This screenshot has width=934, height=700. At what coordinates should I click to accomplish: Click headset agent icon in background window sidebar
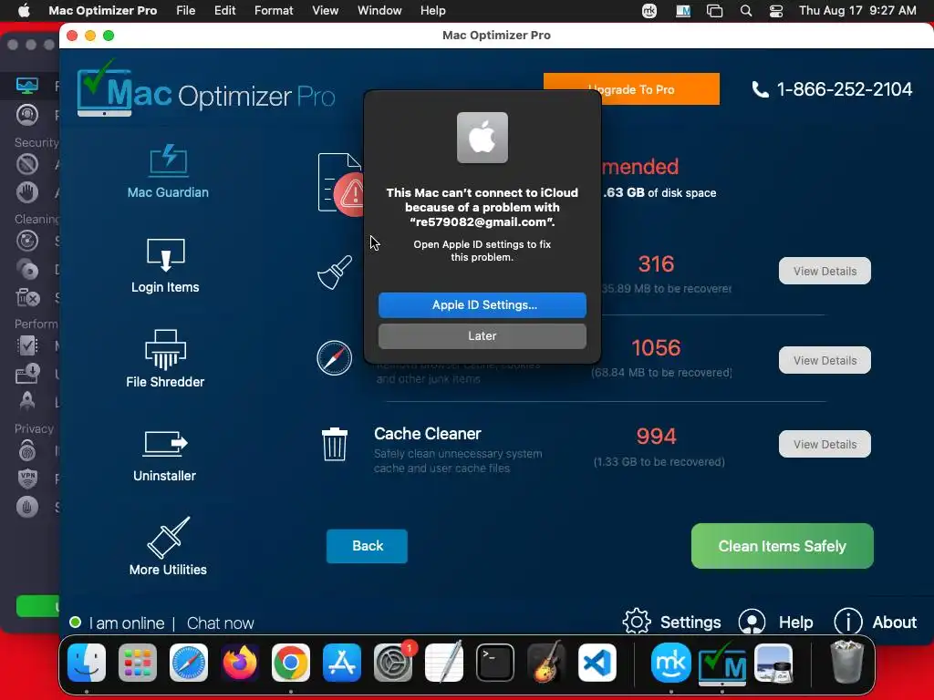[26, 114]
